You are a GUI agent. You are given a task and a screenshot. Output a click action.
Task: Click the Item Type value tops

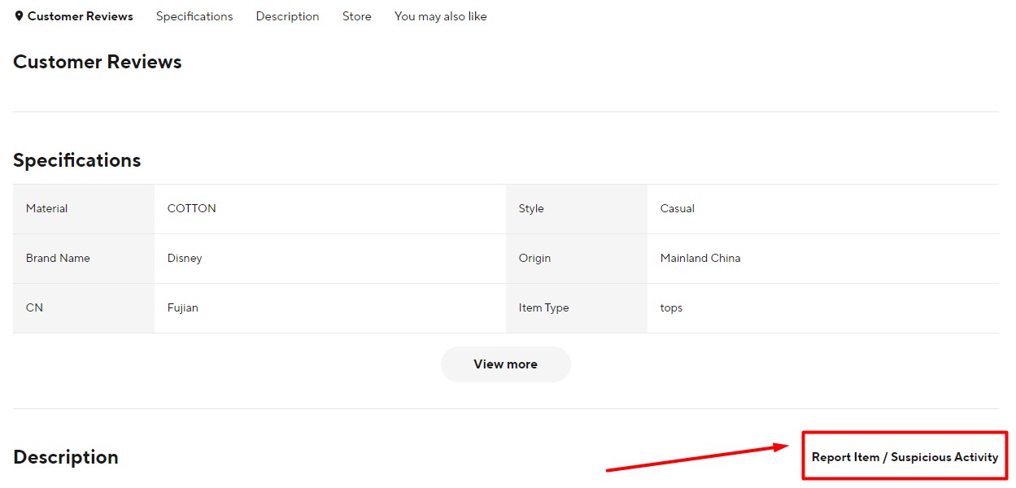671,307
